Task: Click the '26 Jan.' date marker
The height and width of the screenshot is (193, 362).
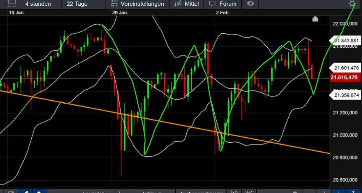Action: point(120,13)
